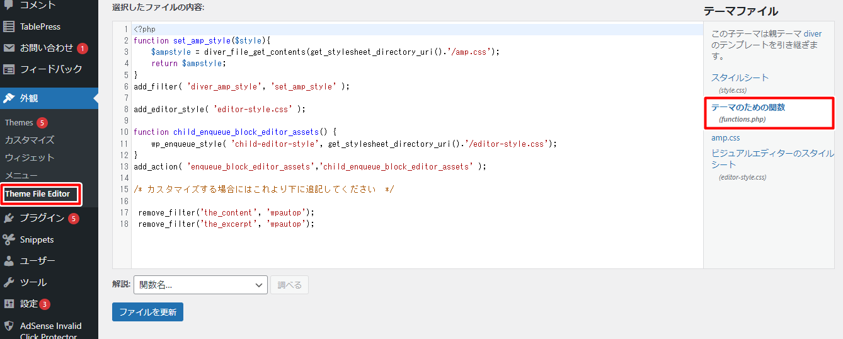Image resolution: width=843 pixels, height=339 pixels.
Task: Click line wp_enqueue_style child-editor-style
Action: coord(354,144)
